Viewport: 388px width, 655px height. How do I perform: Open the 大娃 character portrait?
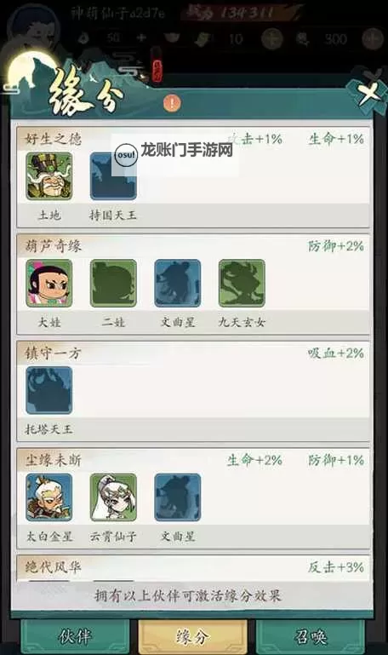point(49,284)
